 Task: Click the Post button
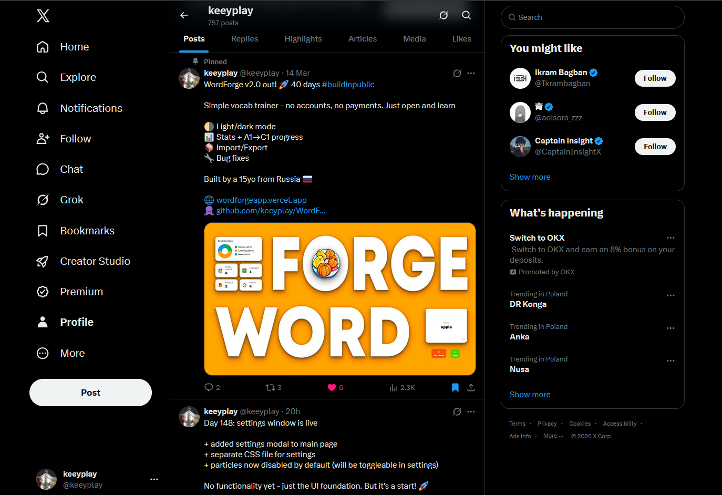pyautogui.click(x=90, y=393)
